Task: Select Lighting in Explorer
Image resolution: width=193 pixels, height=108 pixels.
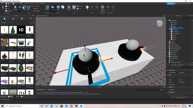Action: (173, 43)
